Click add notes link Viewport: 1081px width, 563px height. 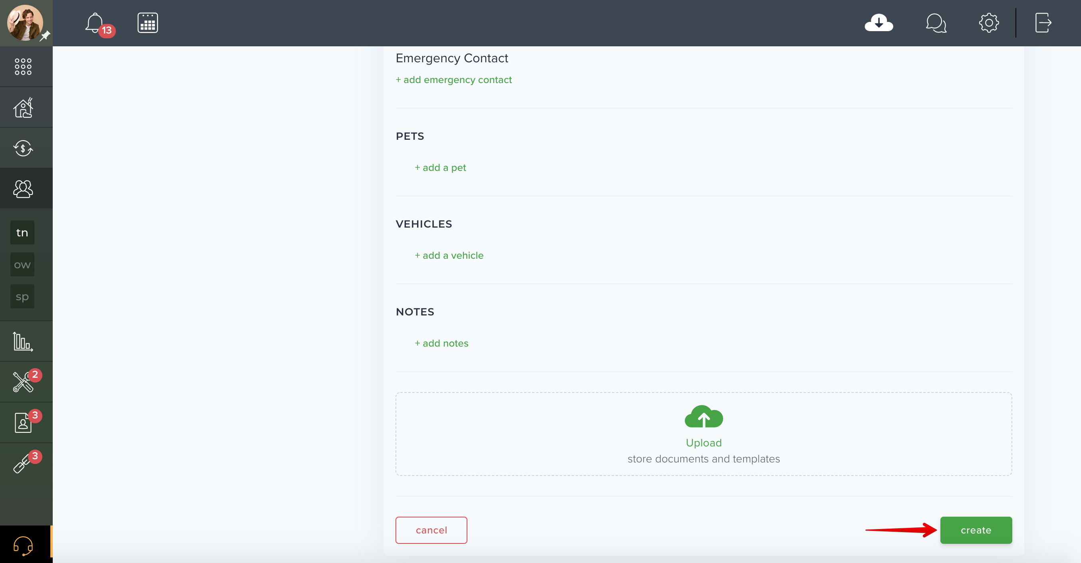[441, 343]
